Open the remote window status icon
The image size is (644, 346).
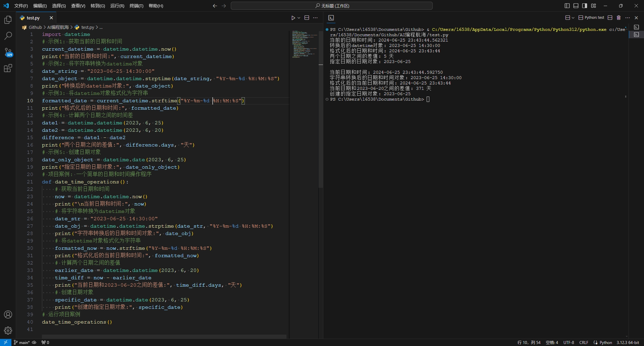(6, 342)
